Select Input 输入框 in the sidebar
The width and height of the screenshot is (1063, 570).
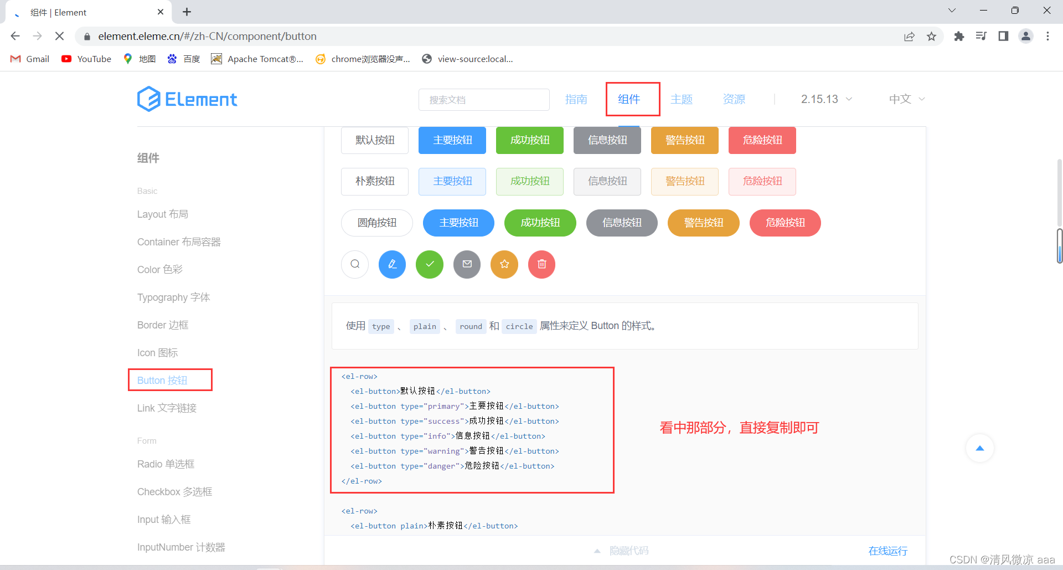coord(164,520)
